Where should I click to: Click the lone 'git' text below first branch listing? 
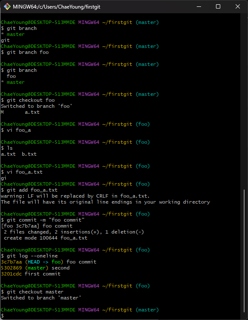(5, 40)
